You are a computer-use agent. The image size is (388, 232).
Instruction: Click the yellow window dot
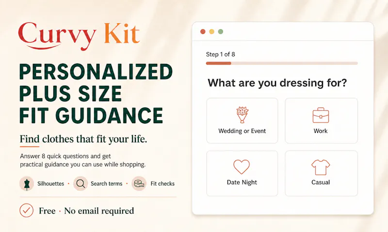[211, 31]
